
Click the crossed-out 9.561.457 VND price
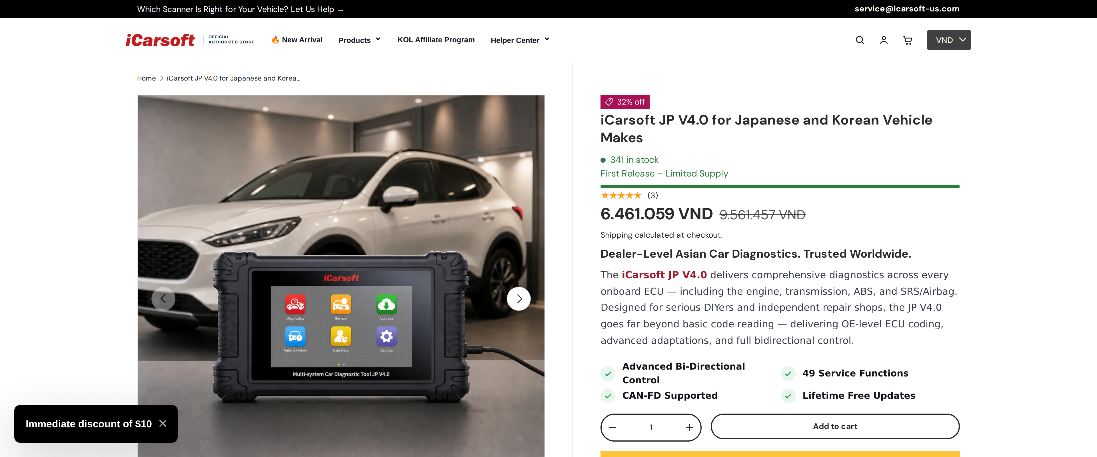click(762, 215)
